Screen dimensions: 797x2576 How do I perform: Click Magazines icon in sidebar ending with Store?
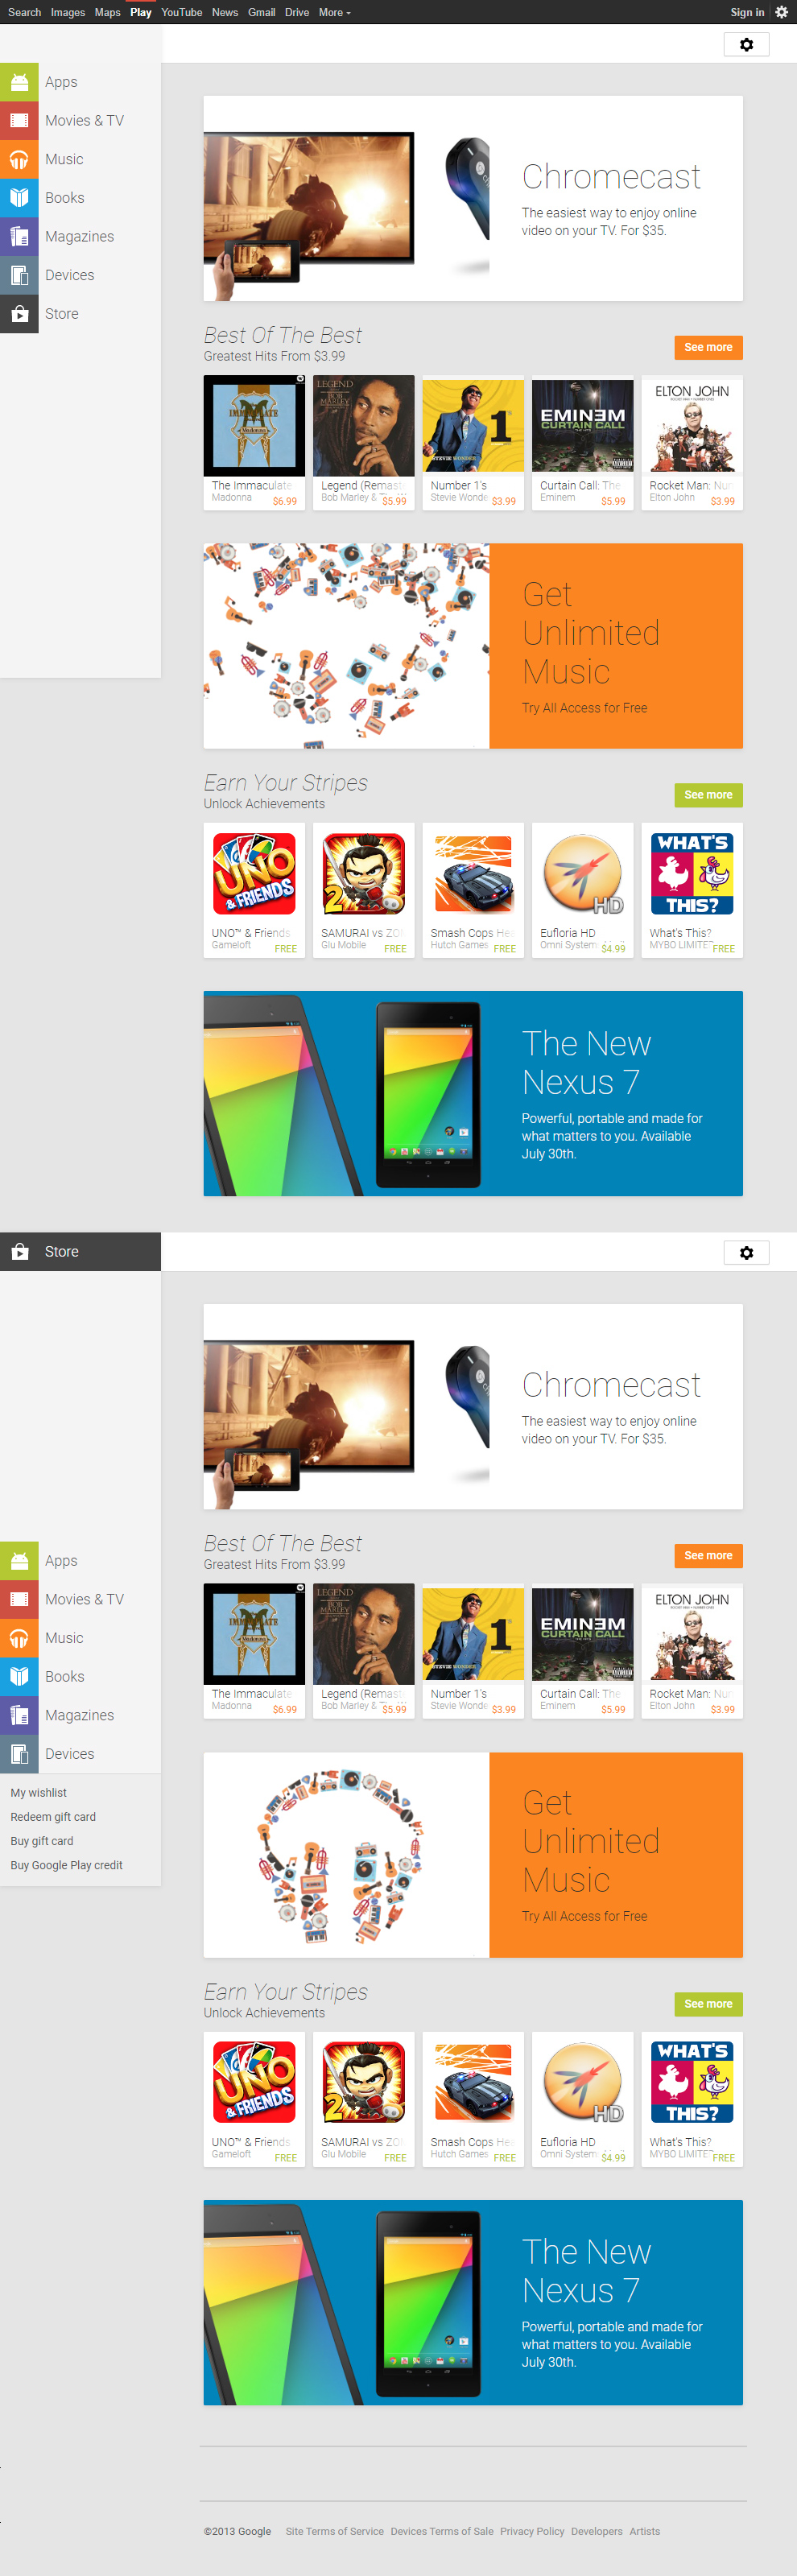[19, 236]
